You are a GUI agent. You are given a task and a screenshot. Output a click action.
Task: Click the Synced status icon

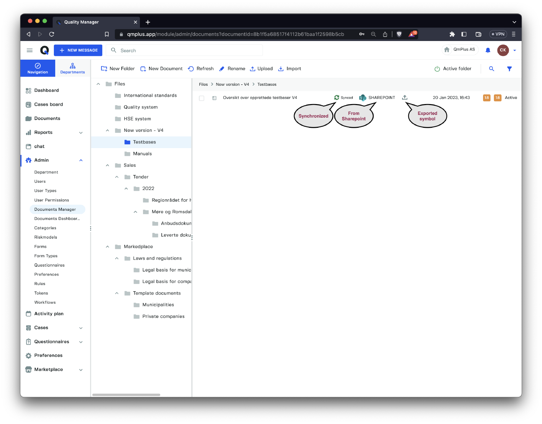337,98
